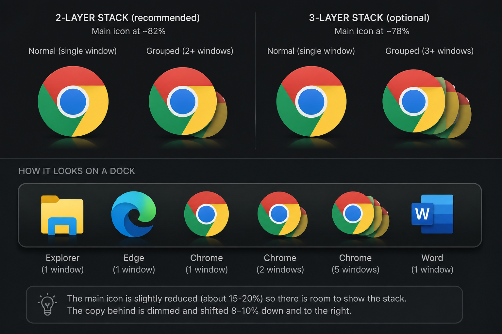This screenshot has height=334, width=502.
Task: Click the normal Chrome icon under 3-layer stack
Action: [311, 101]
